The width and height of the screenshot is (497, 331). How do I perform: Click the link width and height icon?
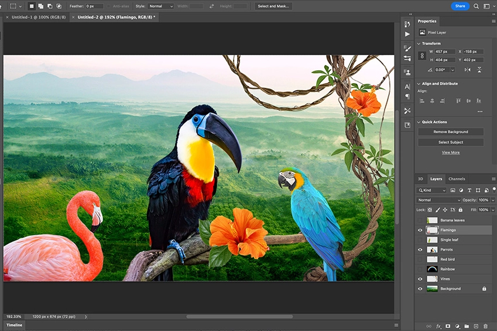(x=422, y=56)
